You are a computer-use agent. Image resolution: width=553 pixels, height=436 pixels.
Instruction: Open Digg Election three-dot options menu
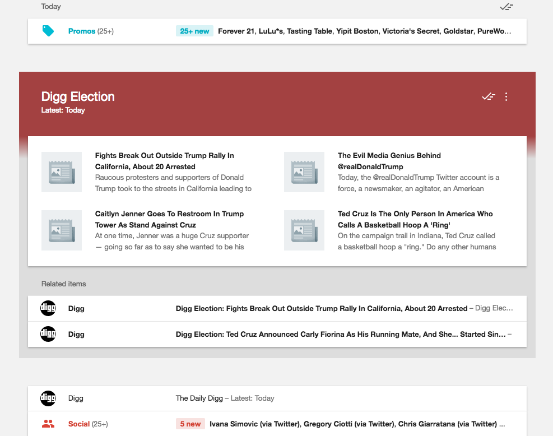506,96
